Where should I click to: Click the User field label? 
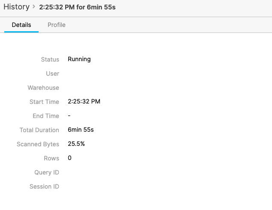tap(52, 74)
